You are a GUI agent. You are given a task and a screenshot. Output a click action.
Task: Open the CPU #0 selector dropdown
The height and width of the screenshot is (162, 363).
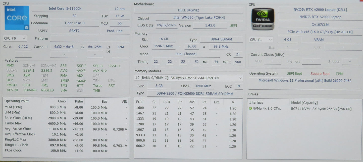click(15, 39)
